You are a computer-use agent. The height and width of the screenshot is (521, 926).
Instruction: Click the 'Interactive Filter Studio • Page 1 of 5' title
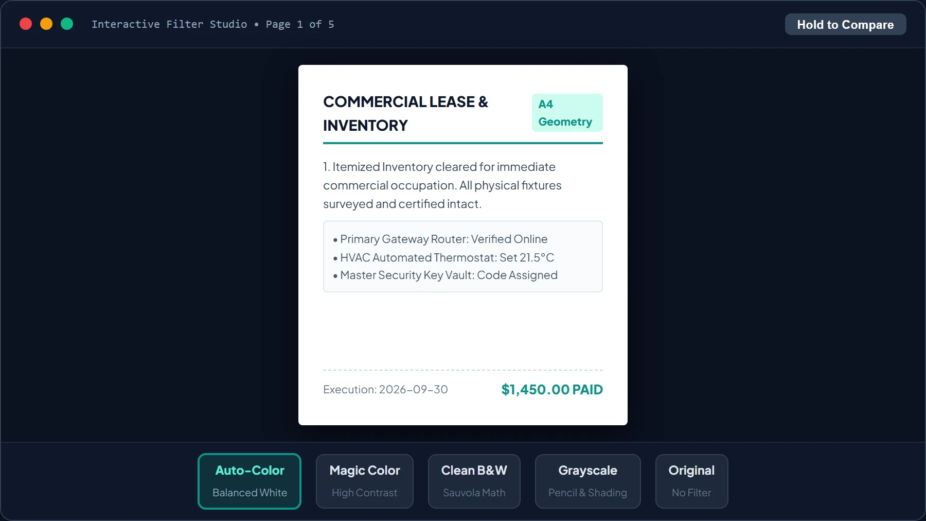point(213,24)
